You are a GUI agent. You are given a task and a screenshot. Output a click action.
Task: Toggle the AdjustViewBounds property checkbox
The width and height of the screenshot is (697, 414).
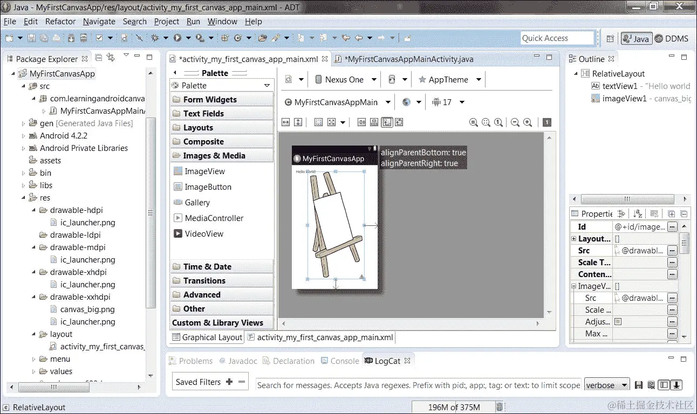pyautogui.click(x=618, y=322)
